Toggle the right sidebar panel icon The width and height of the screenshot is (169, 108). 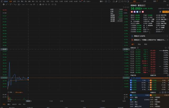[x=128, y=1]
